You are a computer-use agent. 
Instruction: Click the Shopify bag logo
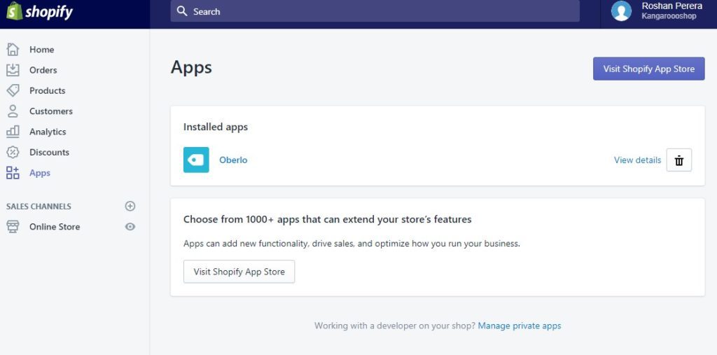14,11
